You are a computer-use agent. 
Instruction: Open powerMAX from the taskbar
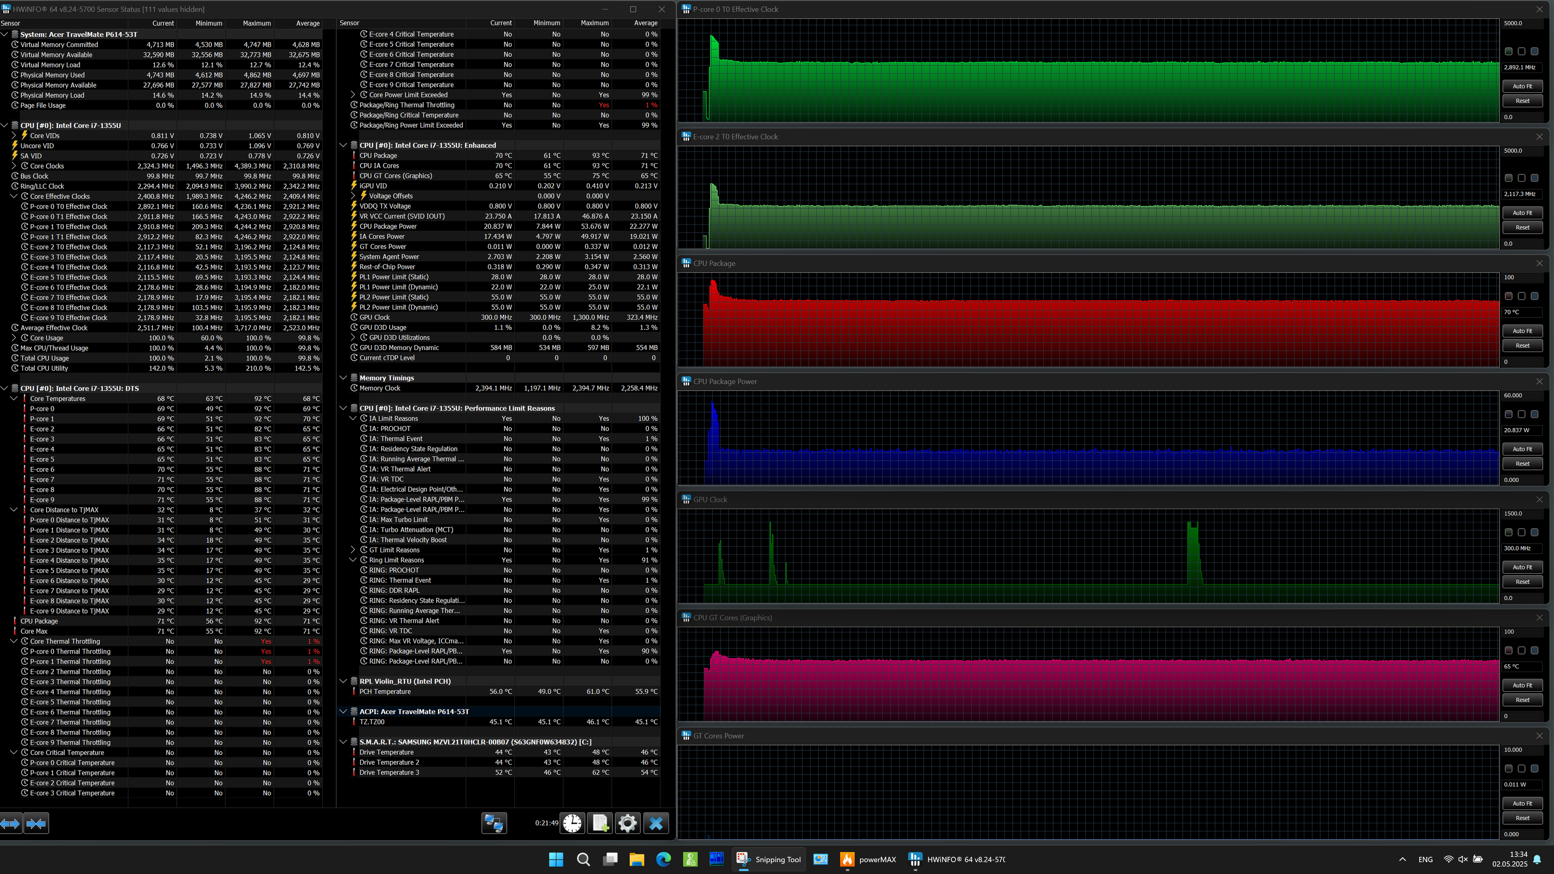869,860
